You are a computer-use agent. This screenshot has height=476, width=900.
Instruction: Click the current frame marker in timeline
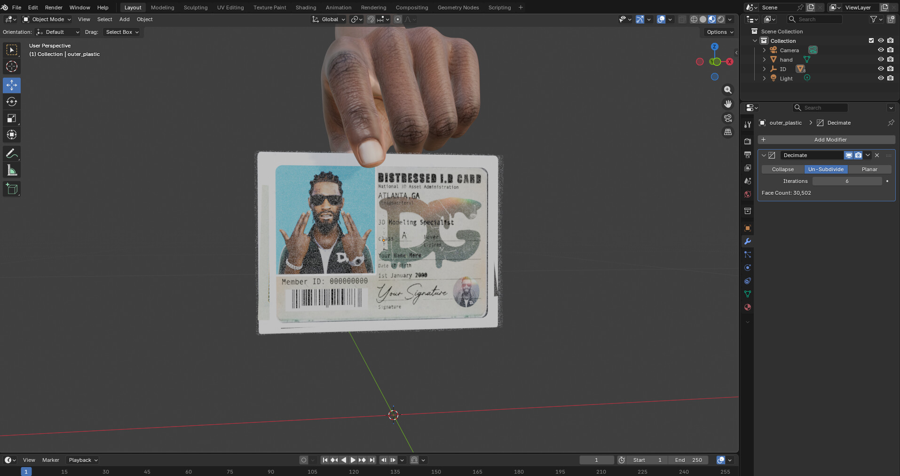(26, 471)
